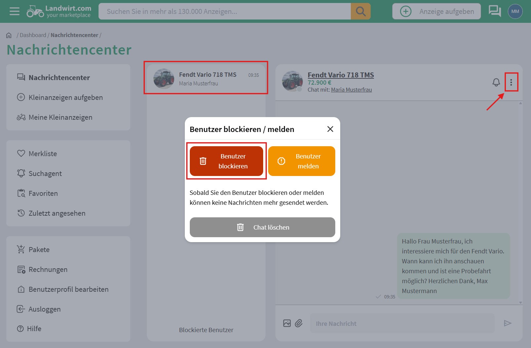Click Anzeige aufgeben button
Viewport: 531px width, 348px height.
[436, 12]
